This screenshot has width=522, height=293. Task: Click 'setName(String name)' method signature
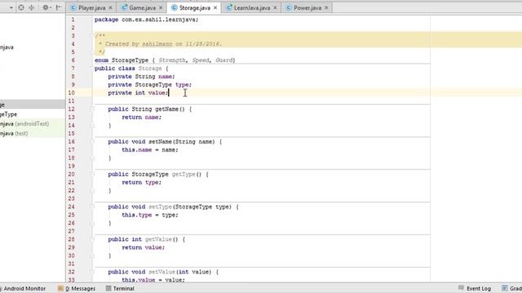point(181,142)
